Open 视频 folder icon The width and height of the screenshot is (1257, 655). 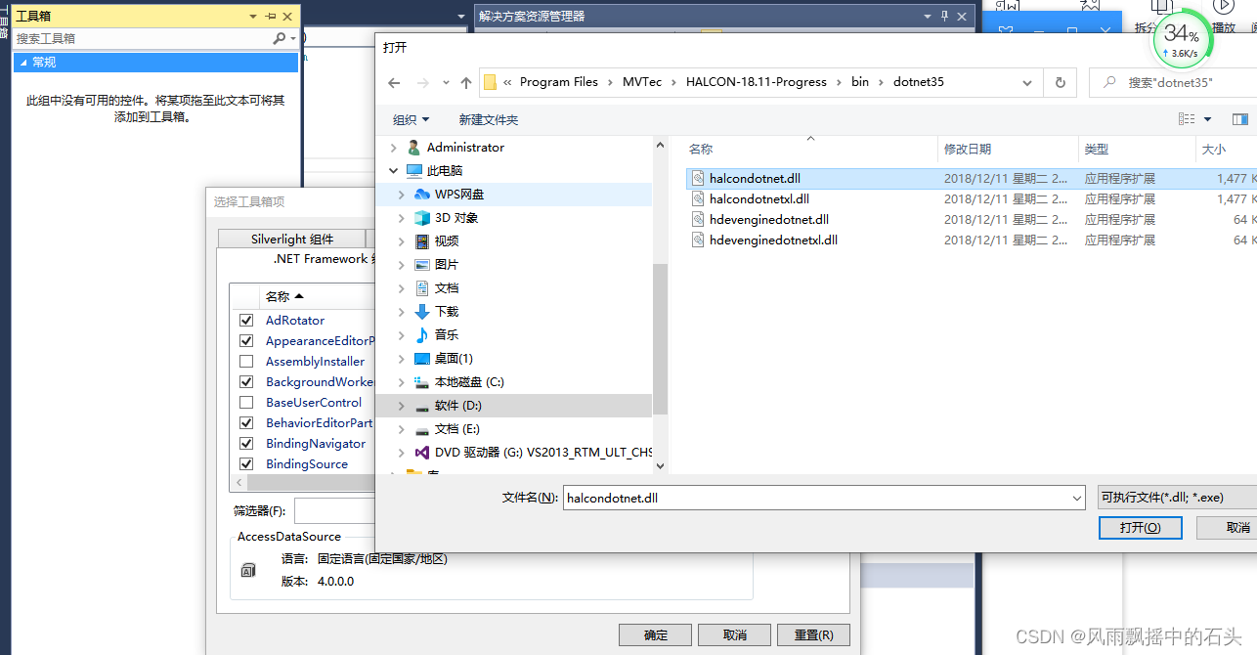tap(422, 241)
